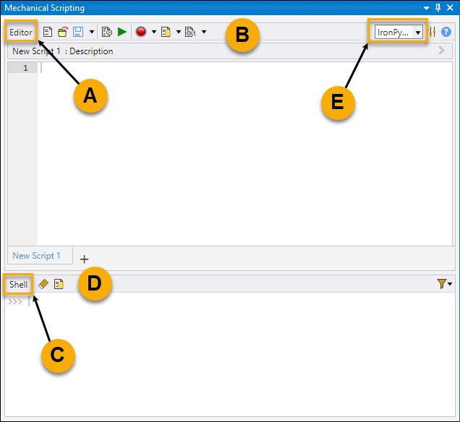Open the Mechanical Scripting panel options arrow
The width and height of the screenshot is (460, 422).
(x=427, y=8)
